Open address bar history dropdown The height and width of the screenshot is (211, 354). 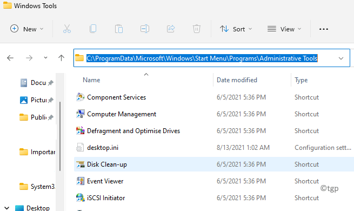pyautogui.click(x=341, y=58)
